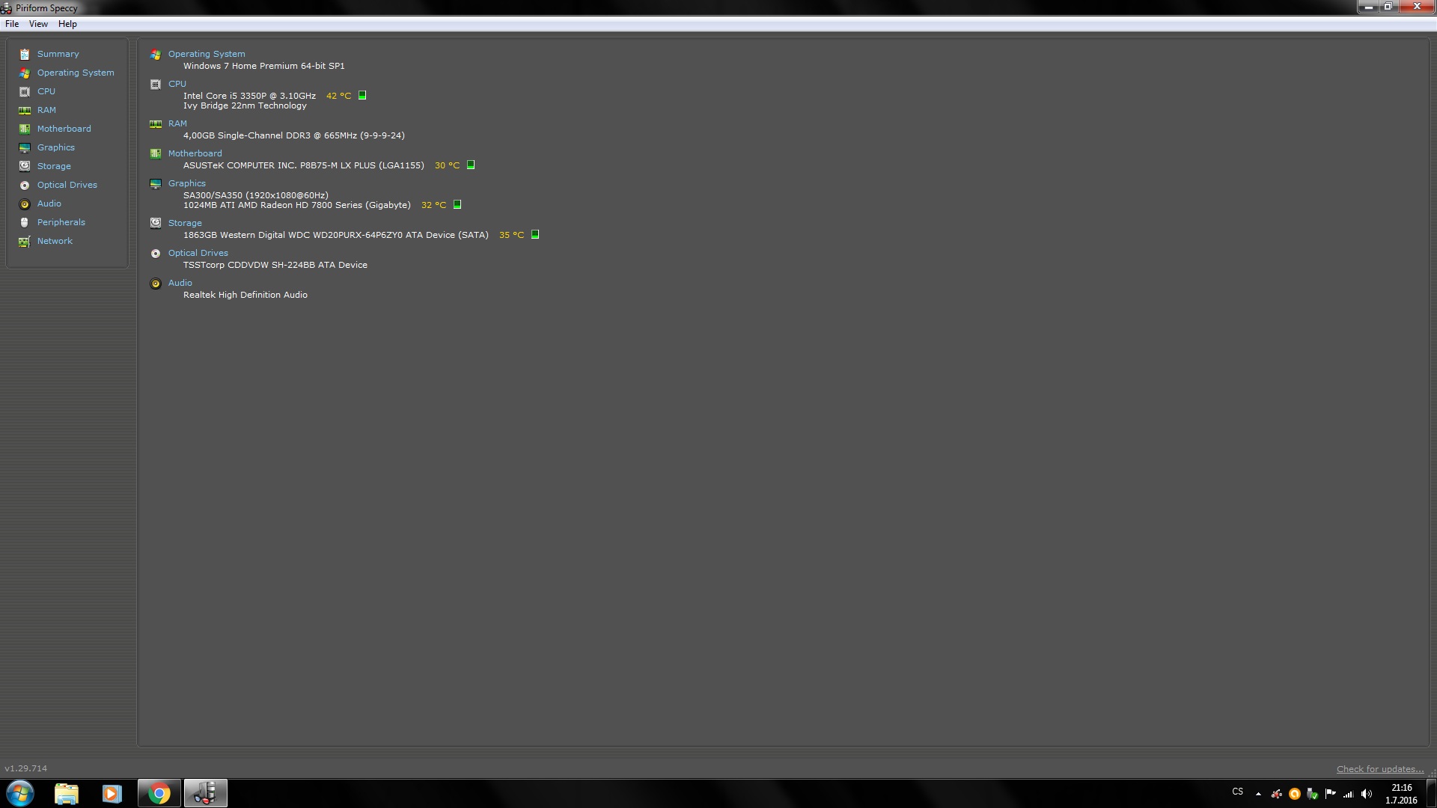This screenshot has height=808, width=1437.
Task: Click the 32 °C graphics temperature value
Action: tap(433, 205)
